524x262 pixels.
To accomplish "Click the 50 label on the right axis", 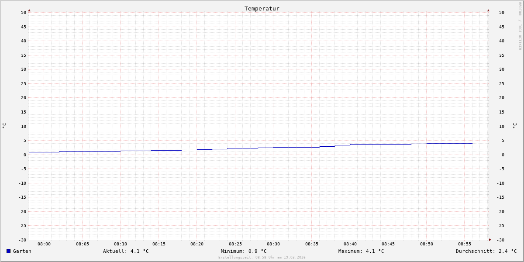I will click(x=502, y=12).
